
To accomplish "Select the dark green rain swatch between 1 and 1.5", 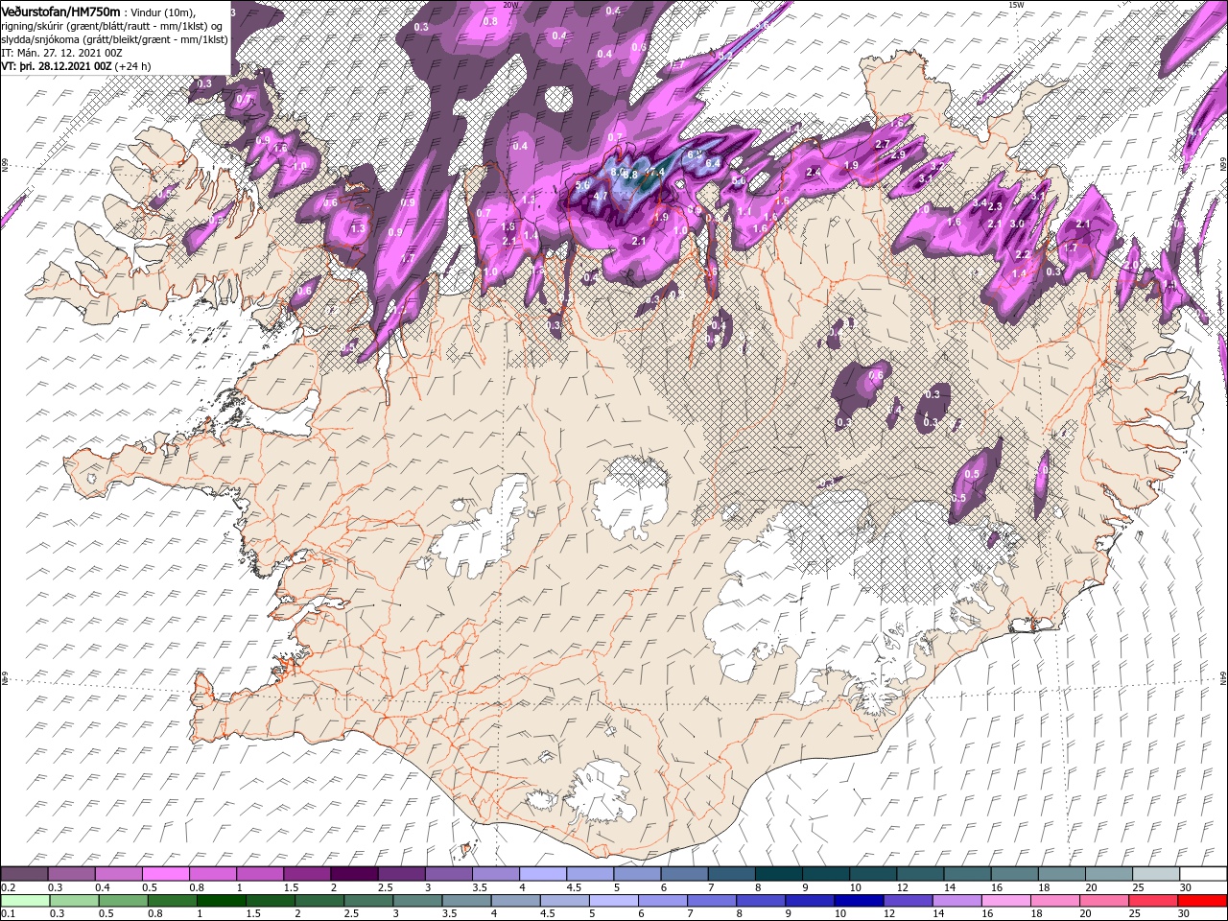I will pyautogui.click(x=222, y=901).
